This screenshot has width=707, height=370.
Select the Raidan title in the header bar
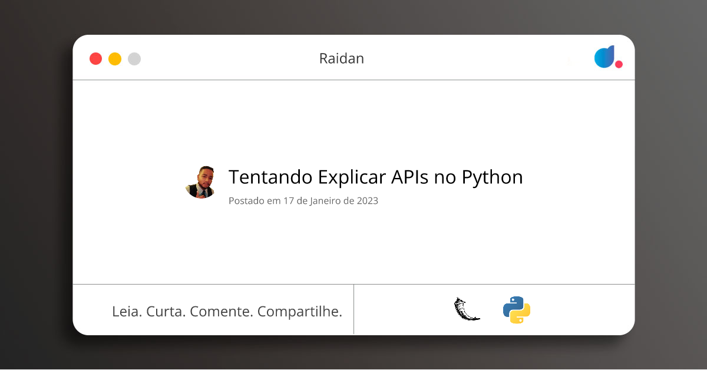(x=342, y=58)
